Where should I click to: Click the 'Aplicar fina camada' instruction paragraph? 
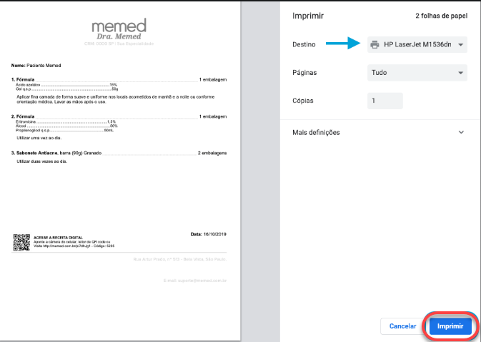[115, 99]
